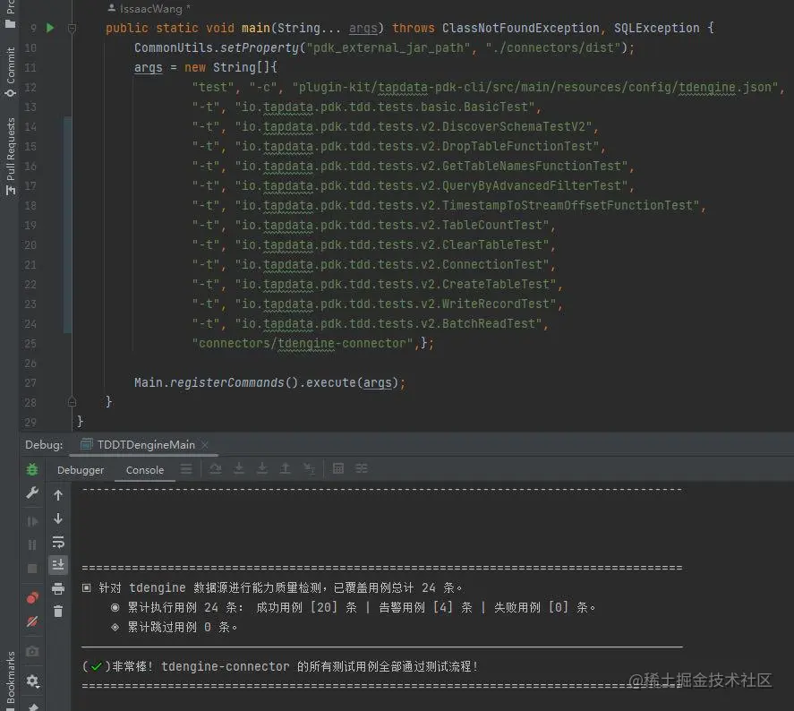This screenshot has height=711, width=794.
Task: Click the GetTableNamesFunctionTest string
Action: [431, 166]
